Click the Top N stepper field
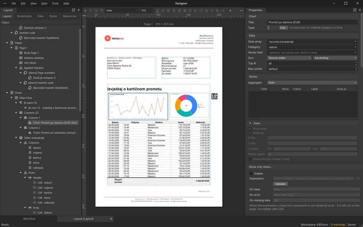363x227 pixels. click(x=312, y=63)
